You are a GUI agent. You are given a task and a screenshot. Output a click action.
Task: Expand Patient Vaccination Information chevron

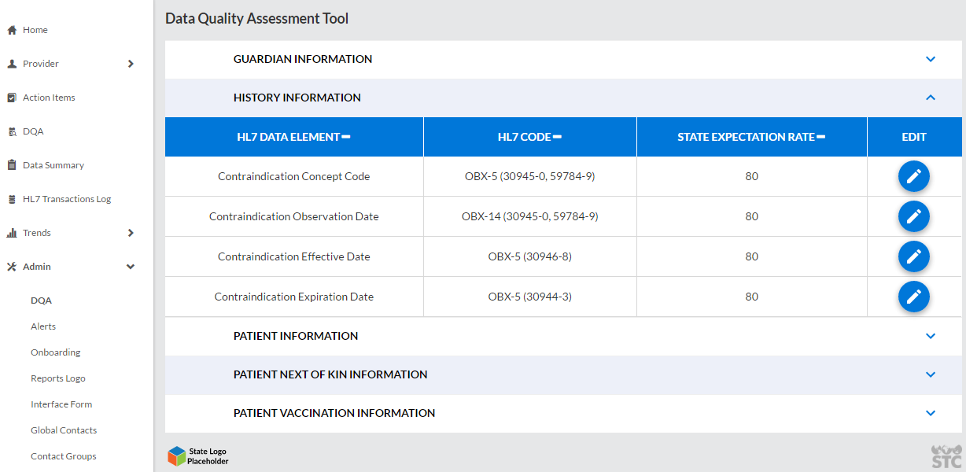coord(931,413)
